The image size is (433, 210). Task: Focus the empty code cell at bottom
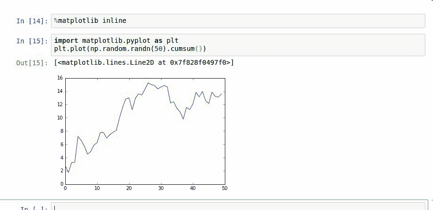click(x=238, y=207)
